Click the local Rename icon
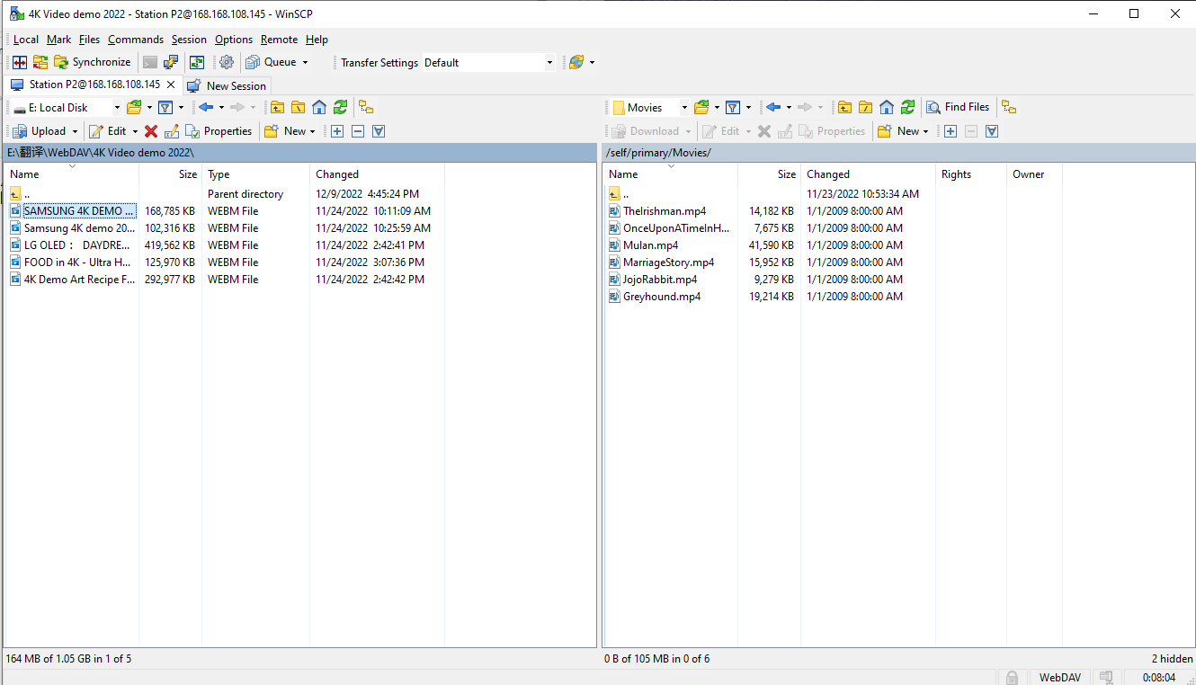Screen dimensions: 1196x685 pyautogui.click(x=172, y=131)
